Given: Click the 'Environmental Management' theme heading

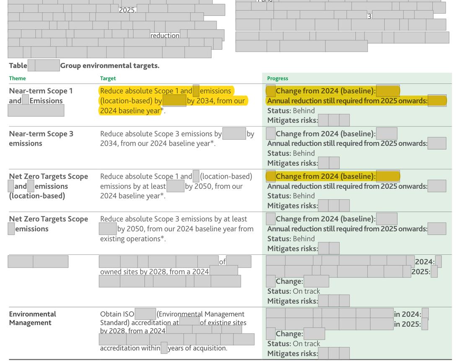Looking at the screenshot, I should [x=32, y=318].
